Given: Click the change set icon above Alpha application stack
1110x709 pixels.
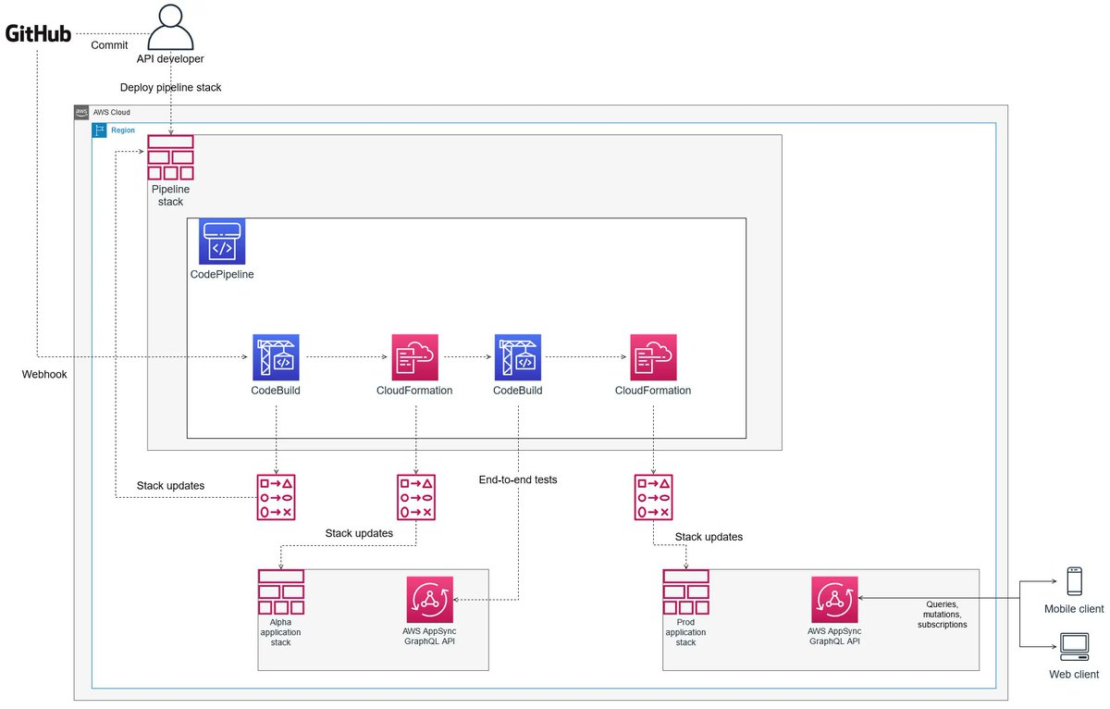Looking at the screenshot, I should pyautogui.click(x=415, y=497).
